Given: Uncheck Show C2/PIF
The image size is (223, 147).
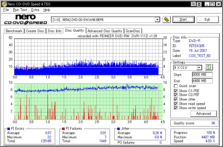Looking at the screenshot, I should [176, 95].
